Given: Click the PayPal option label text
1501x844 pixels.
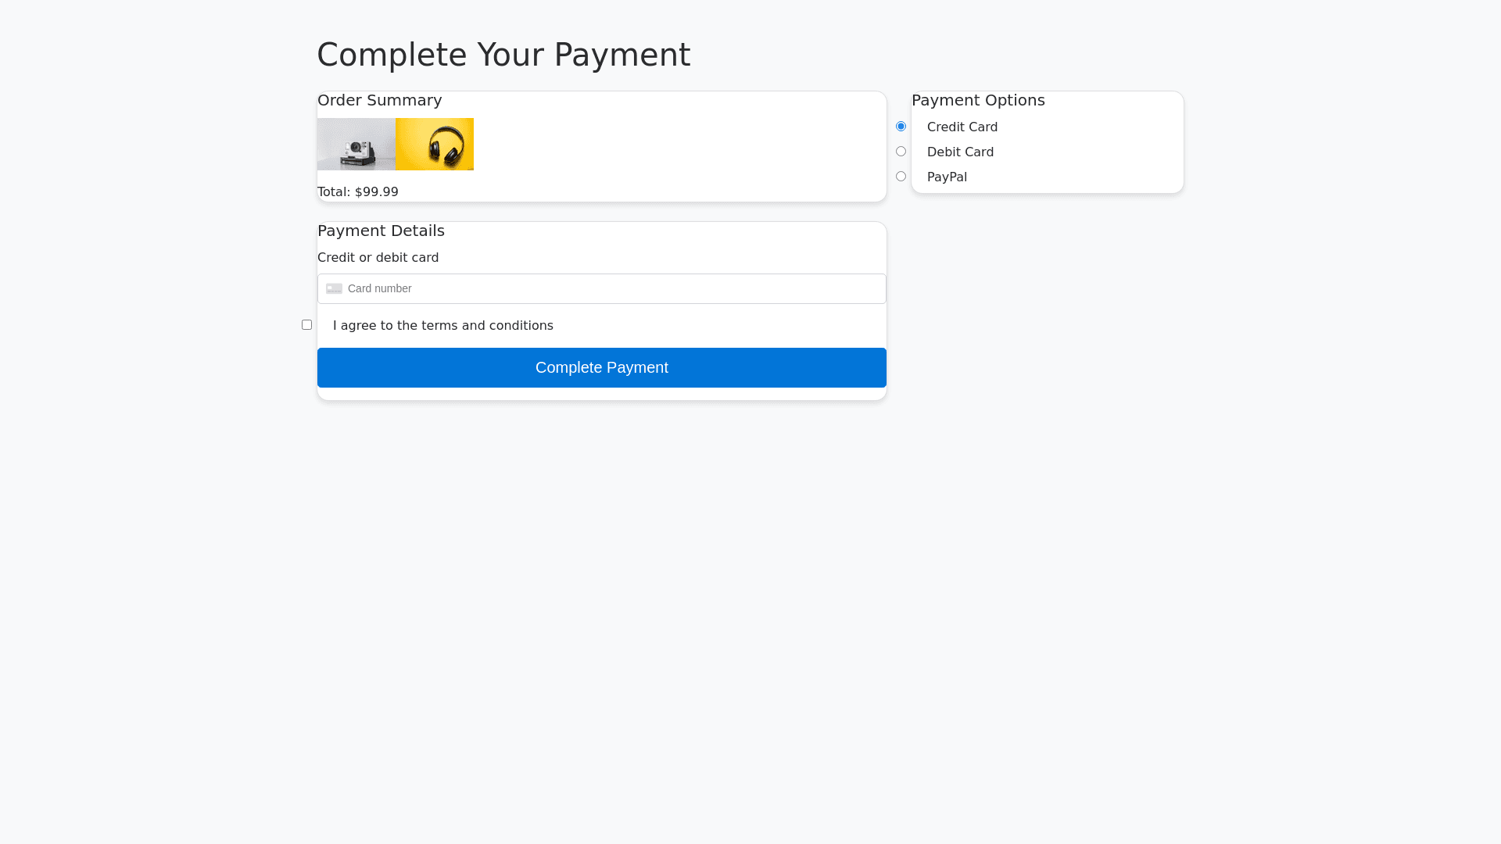Looking at the screenshot, I should coord(947,177).
